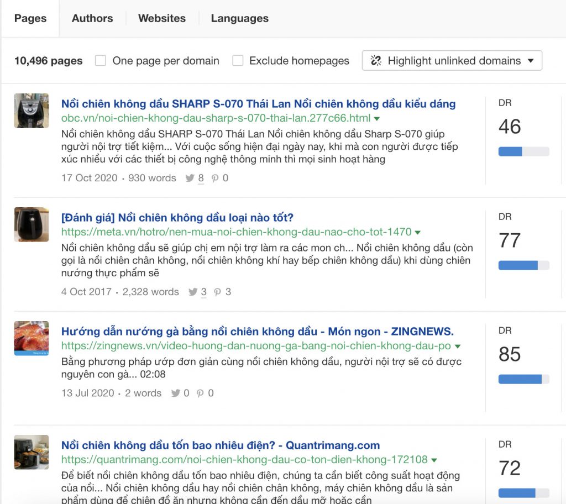Open the meta.vn hotro URL link
This screenshot has width=566, height=504.
point(237,232)
